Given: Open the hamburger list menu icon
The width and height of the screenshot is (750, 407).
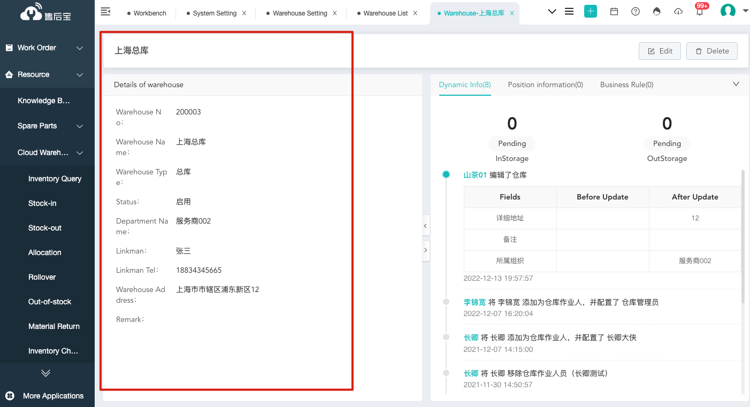Looking at the screenshot, I should 569,11.
